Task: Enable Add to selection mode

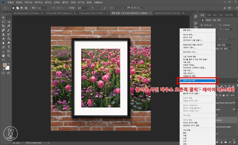Action: click(18, 8)
